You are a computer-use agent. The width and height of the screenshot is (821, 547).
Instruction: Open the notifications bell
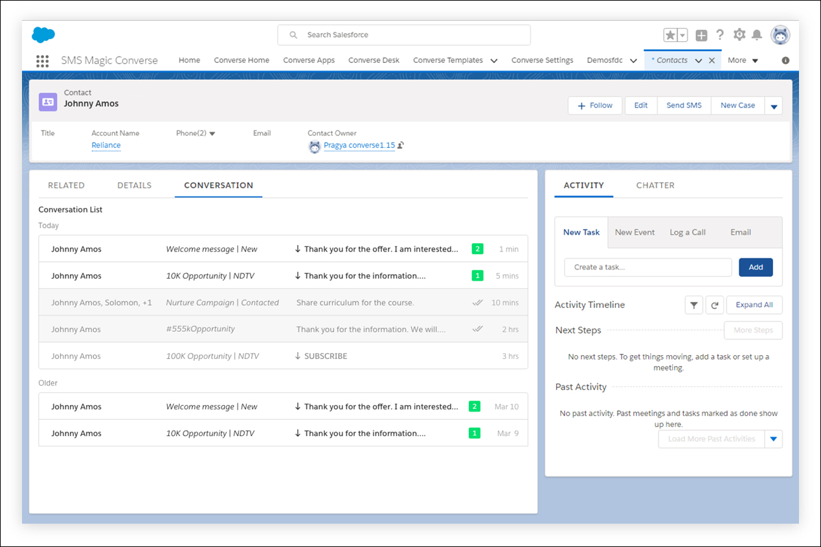(x=756, y=35)
